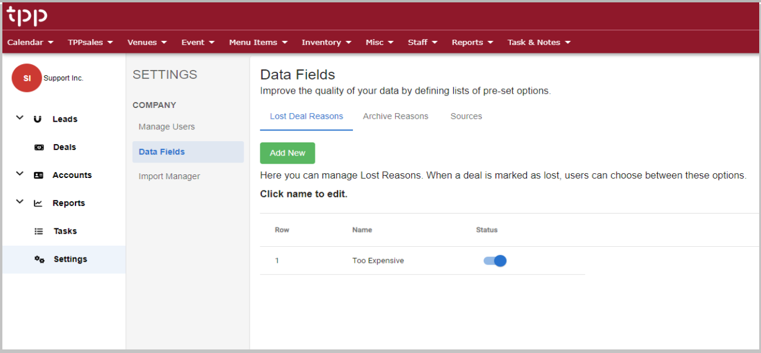Open the Menu Items dropdown

258,42
